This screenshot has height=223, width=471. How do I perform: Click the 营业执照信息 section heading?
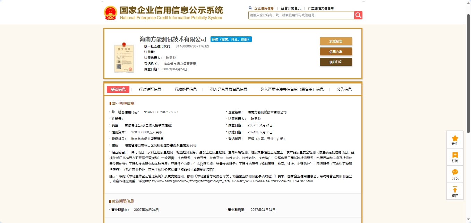pos(123,104)
